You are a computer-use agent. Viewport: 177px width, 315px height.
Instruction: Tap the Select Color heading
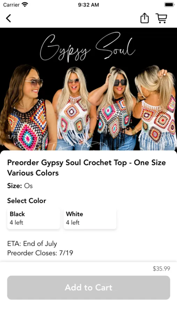(27, 201)
